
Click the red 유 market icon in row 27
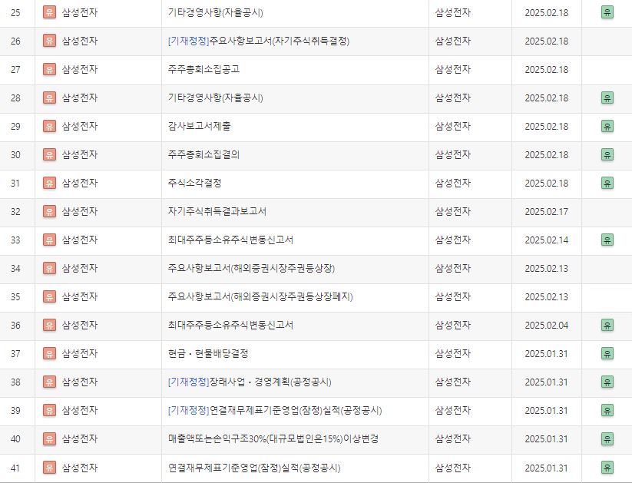tap(49, 69)
